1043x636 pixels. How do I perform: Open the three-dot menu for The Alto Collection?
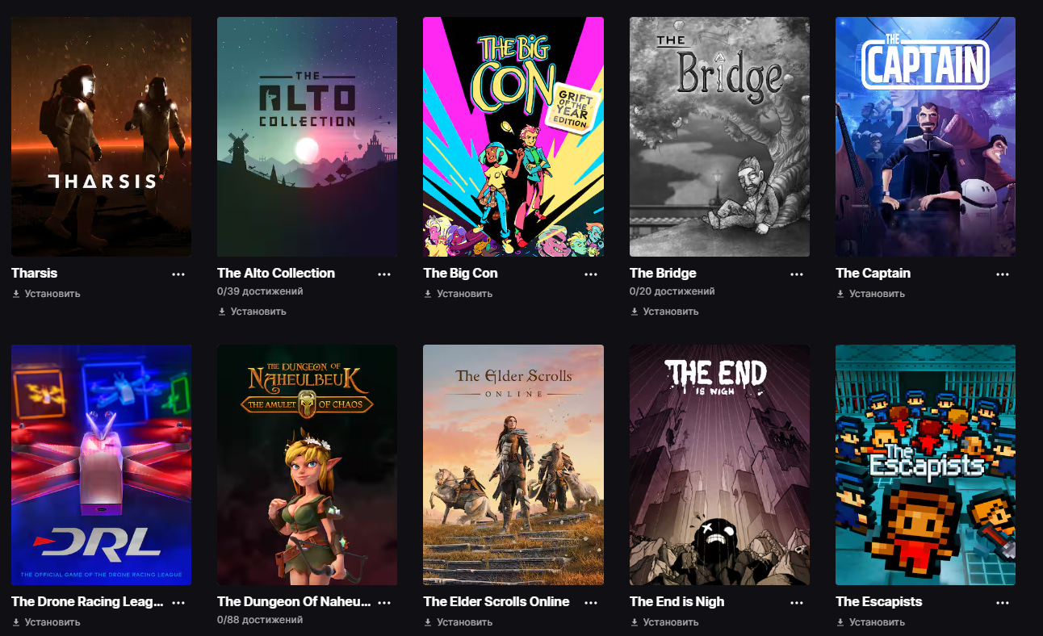click(384, 274)
